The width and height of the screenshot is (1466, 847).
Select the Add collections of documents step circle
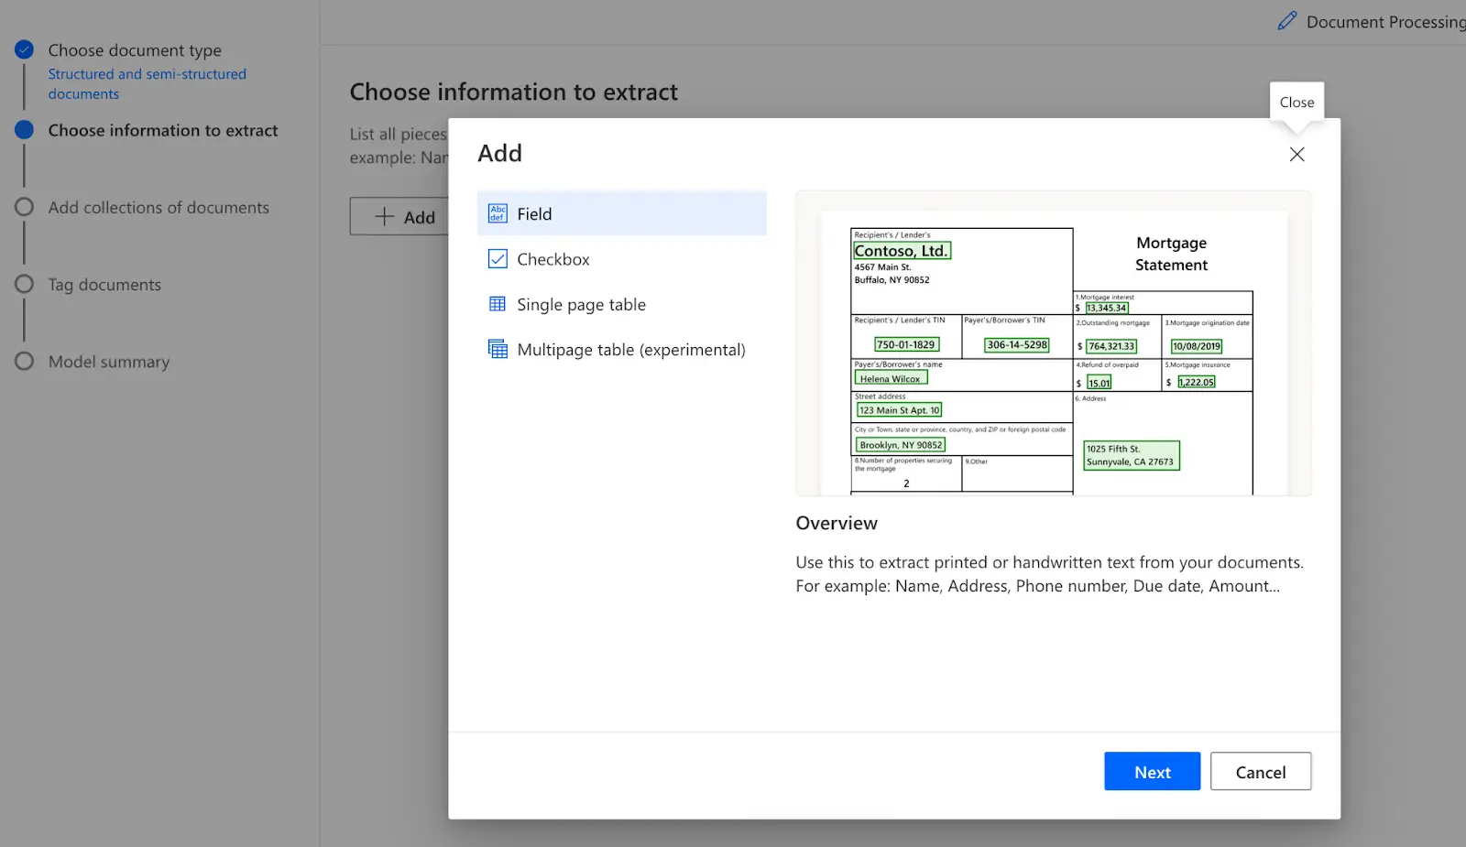point(25,207)
